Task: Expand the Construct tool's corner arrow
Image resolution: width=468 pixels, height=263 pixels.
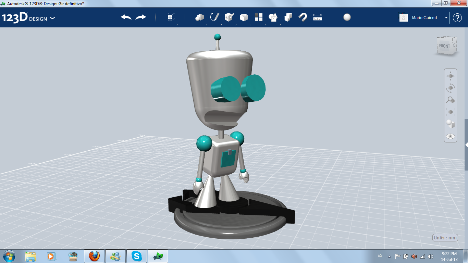Action: 236,25
